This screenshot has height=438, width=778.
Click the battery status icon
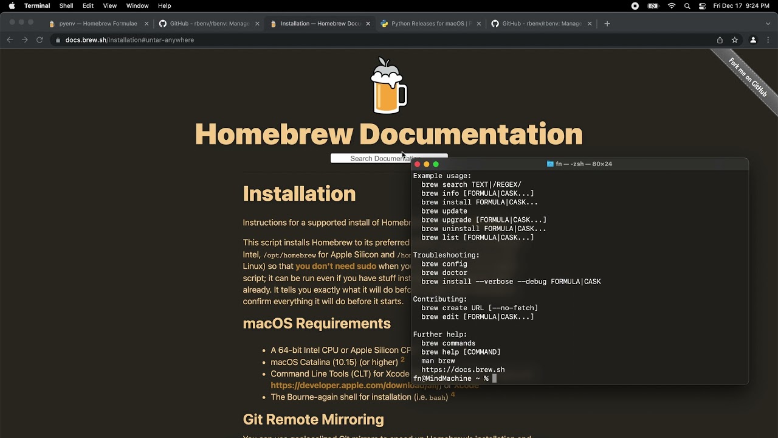653,5
